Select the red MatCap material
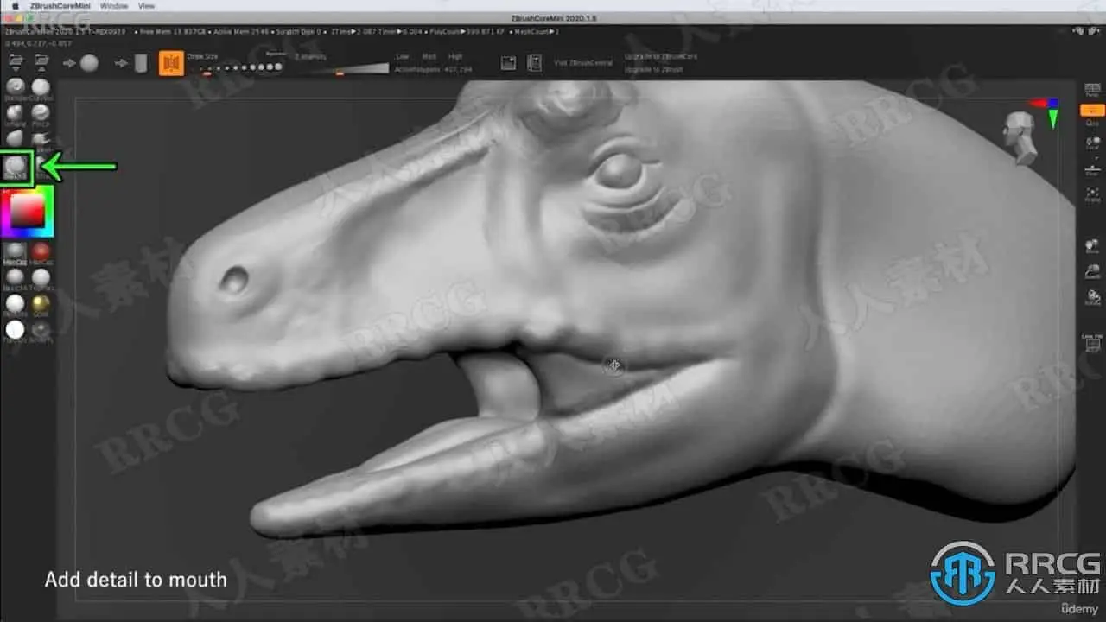This screenshot has height=622, width=1106. pos(41,251)
